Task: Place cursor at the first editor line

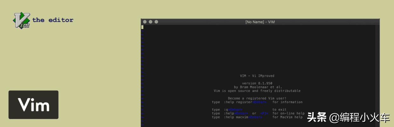Action: (x=259, y=27)
